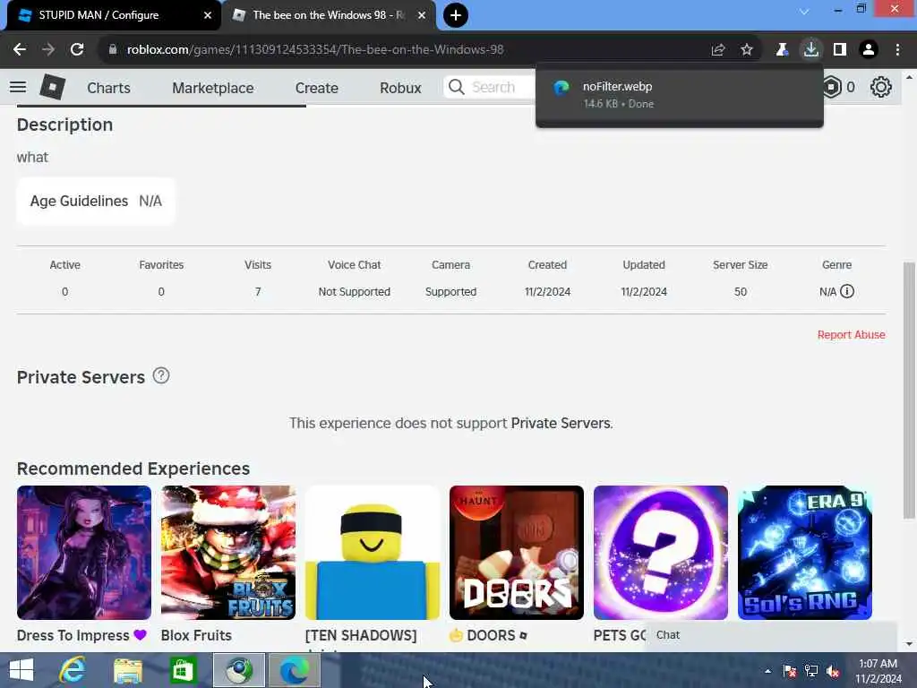Click the Report Abuse link
The height and width of the screenshot is (688, 917).
coord(851,335)
